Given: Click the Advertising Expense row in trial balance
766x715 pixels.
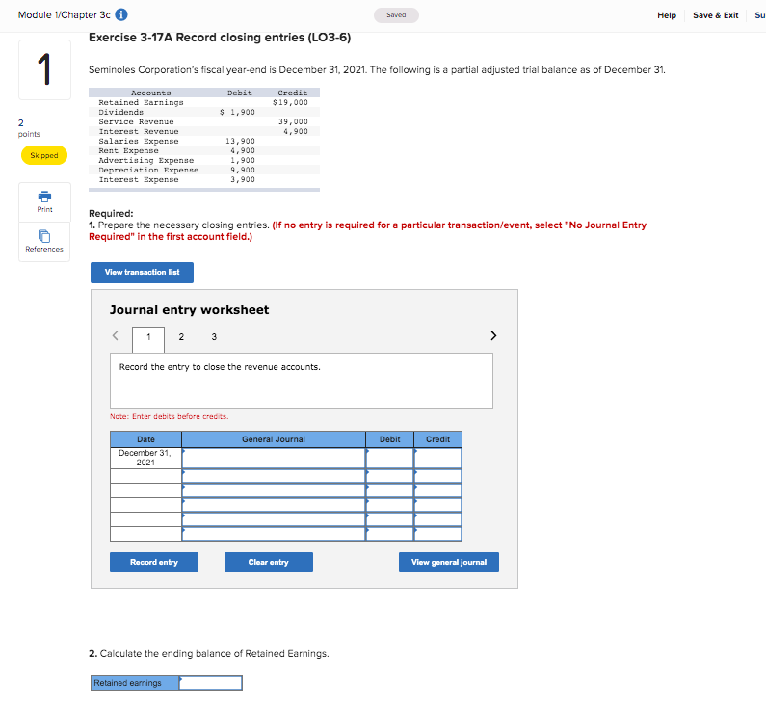Looking at the screenshot, I should click(x=204, y=160).
